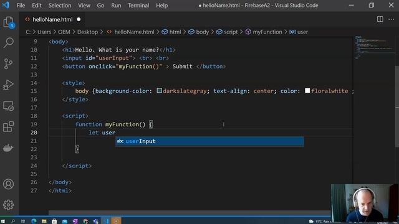Viewport: 399px width, 224px height.
Task: Open the Selection menu
Action: pos(60,6)
